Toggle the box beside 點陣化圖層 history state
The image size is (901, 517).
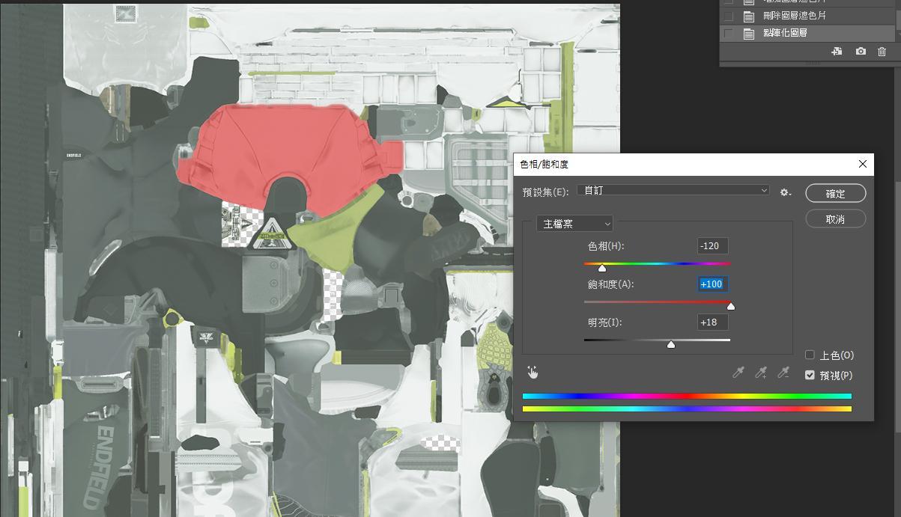(728, 34)
